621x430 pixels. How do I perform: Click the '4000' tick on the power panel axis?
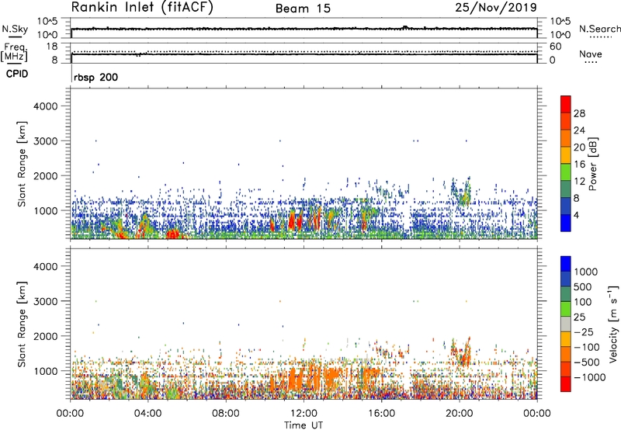pos(45,106)
